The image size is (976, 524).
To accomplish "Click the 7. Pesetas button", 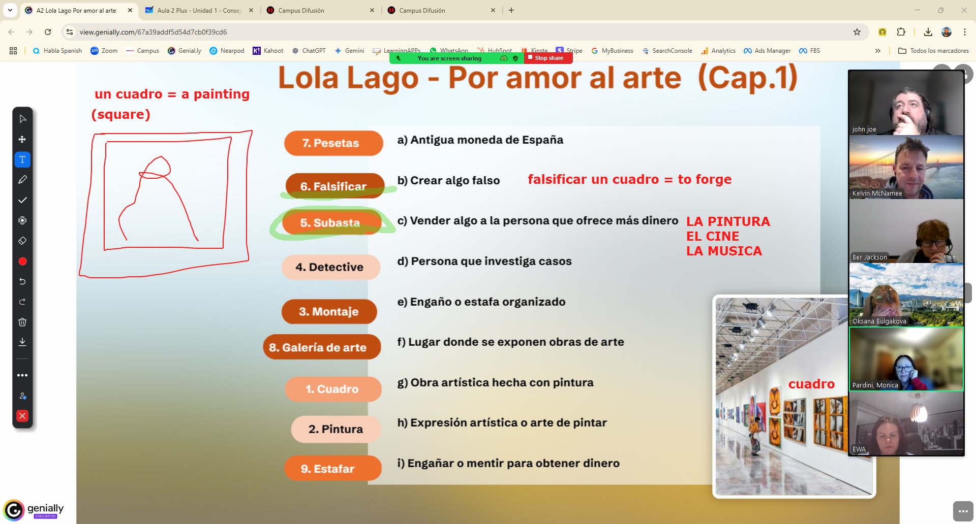I will [x=333, y=143].
